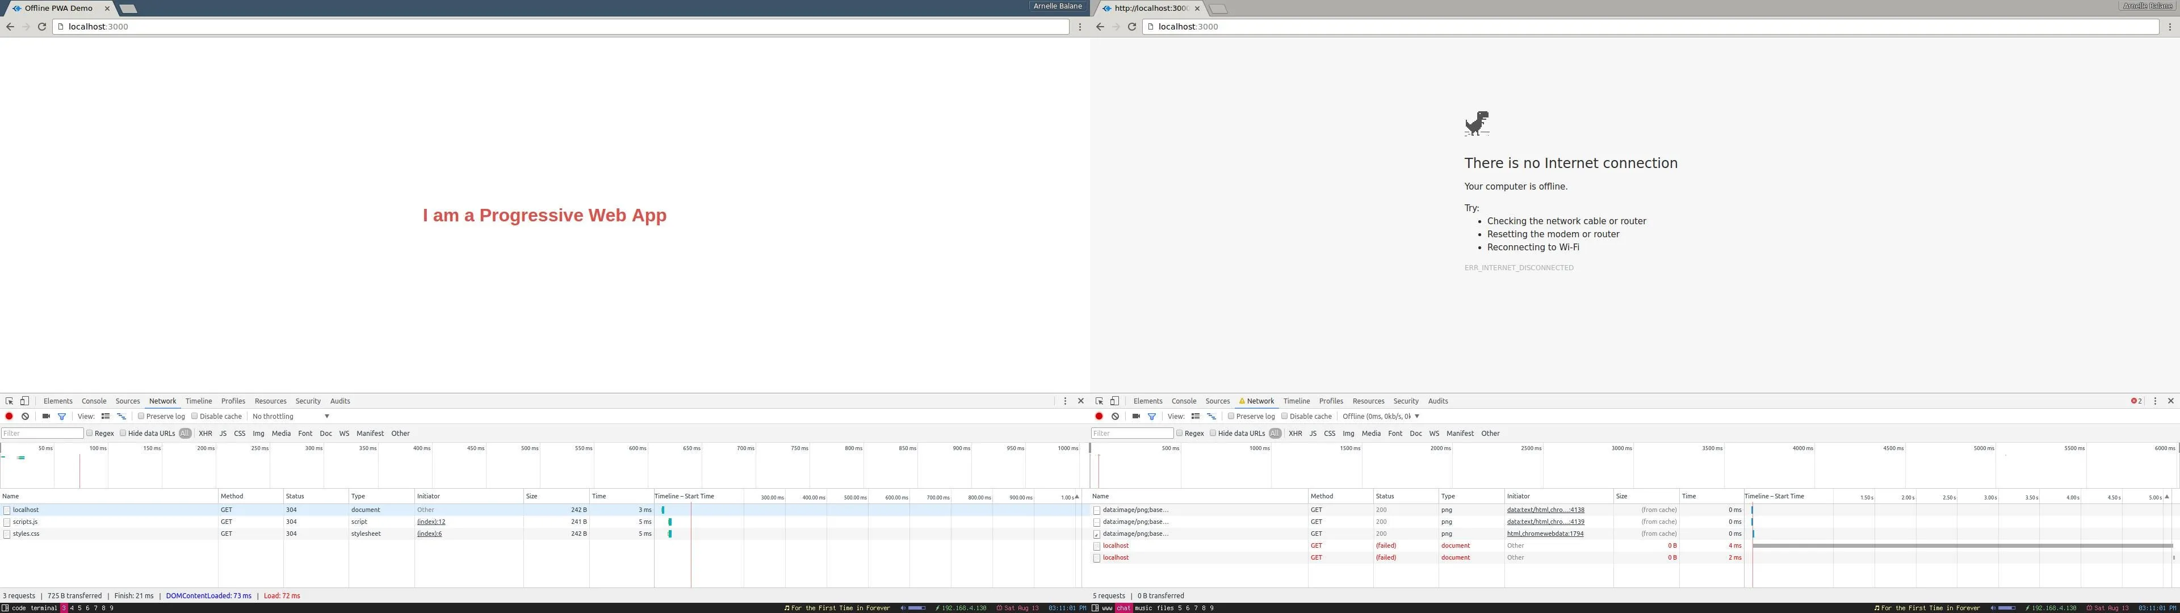Viewport: 2180px width, 613px height.
Task: Toggle the Regex filter checkbox
Action: tap(89, 433)
